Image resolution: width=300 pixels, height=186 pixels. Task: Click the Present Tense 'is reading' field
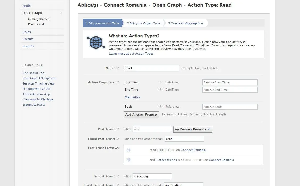pyautogui.click(x=152, y=176)
